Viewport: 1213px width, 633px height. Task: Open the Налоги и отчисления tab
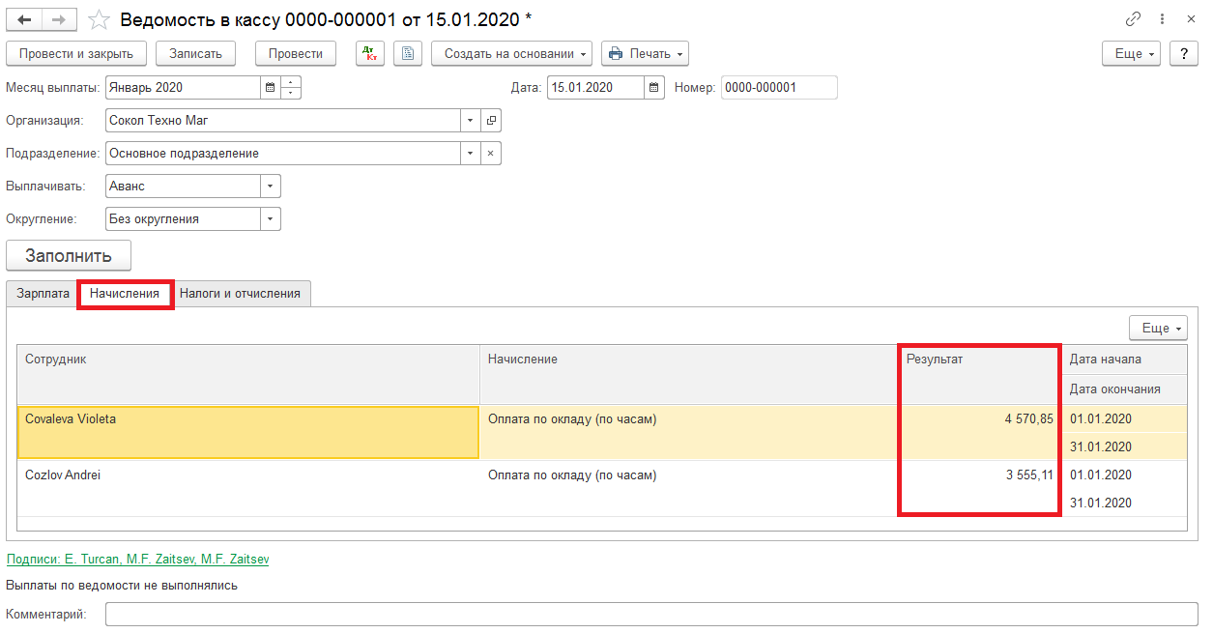pyautogui.click(x=240, y=294)
